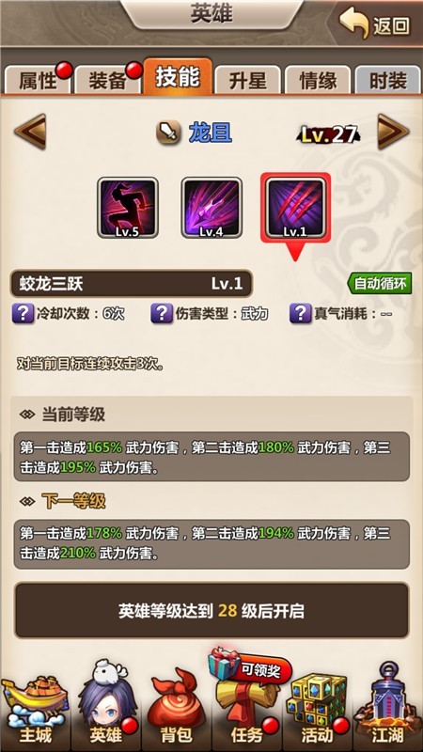Select the purple spear skill Lv.4
Screen dimensions: 423x752
coord(211,208)
